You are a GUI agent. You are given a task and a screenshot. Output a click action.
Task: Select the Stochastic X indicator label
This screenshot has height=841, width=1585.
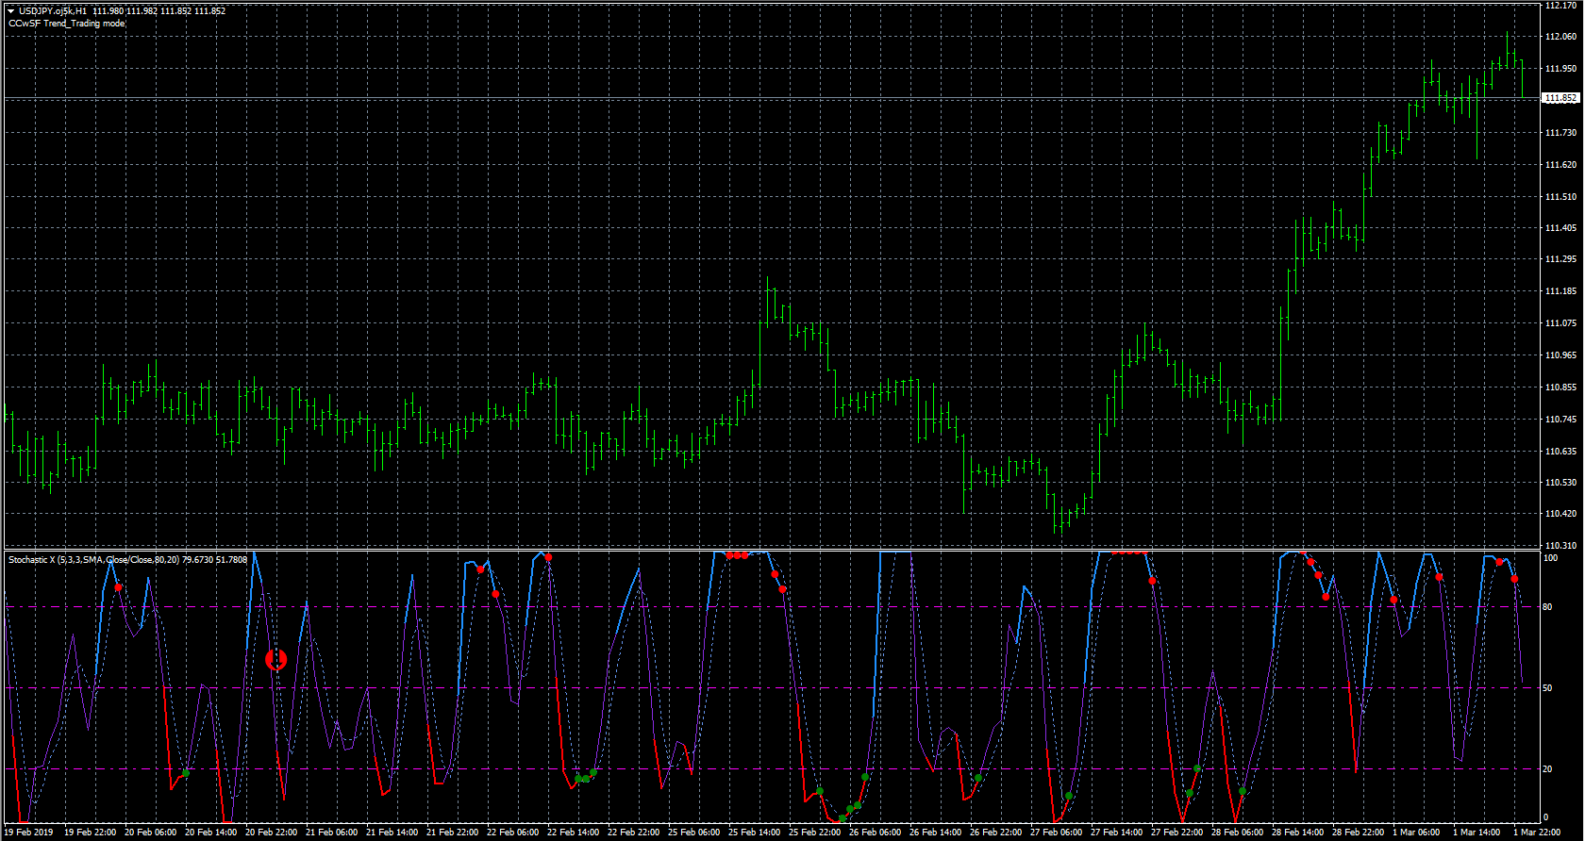[127, 560]
